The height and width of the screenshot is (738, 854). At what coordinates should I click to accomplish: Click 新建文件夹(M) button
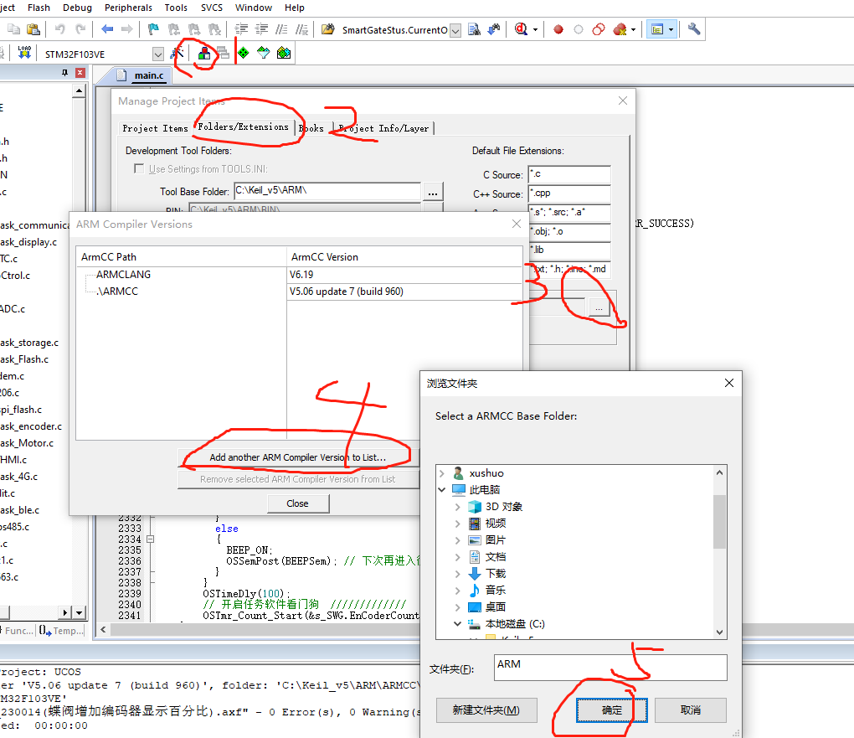[486, 710]
